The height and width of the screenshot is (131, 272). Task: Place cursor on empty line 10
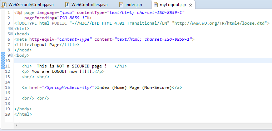(143, 61)
